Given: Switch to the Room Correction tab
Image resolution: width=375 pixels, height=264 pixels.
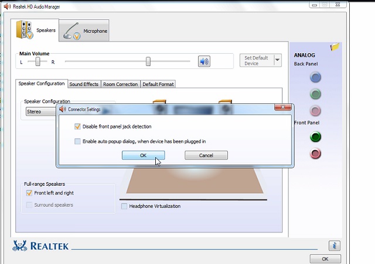Looking at the screenshot, I should click(x=120, y=84).
